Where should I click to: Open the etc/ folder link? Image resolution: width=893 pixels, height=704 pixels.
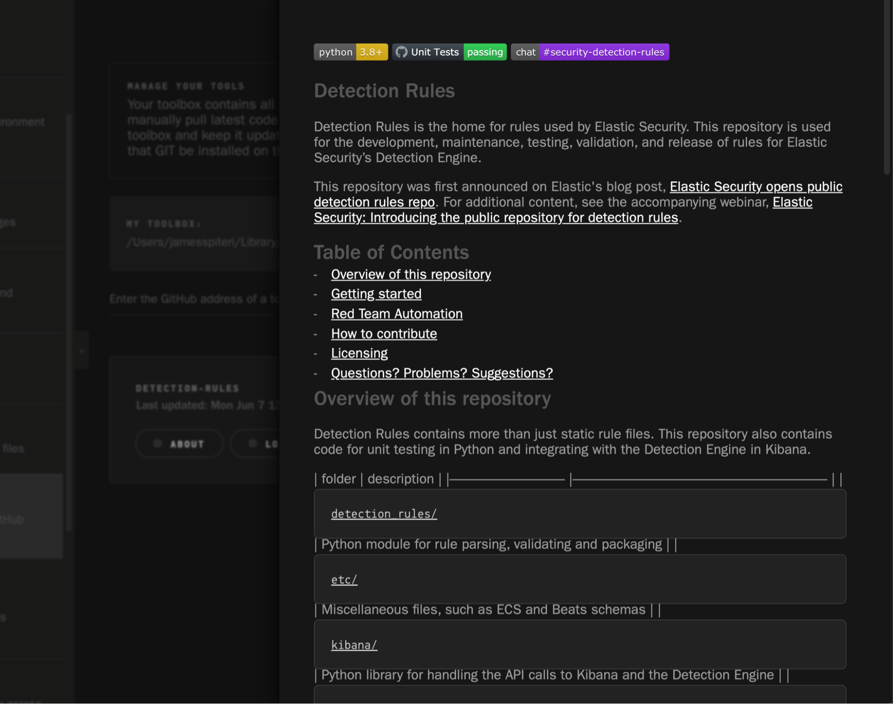tap(344, 580)
